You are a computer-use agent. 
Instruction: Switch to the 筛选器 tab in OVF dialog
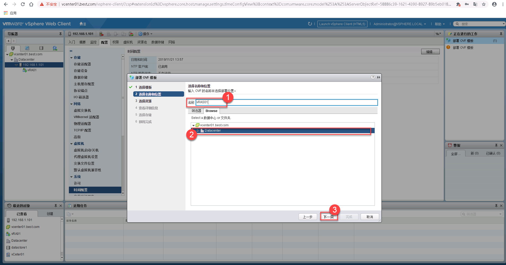196,111
